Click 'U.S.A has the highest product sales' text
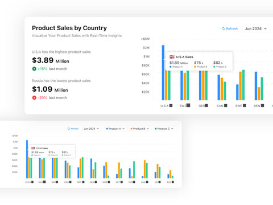Viewport: 273px width, 205px height. pos(61,52)
